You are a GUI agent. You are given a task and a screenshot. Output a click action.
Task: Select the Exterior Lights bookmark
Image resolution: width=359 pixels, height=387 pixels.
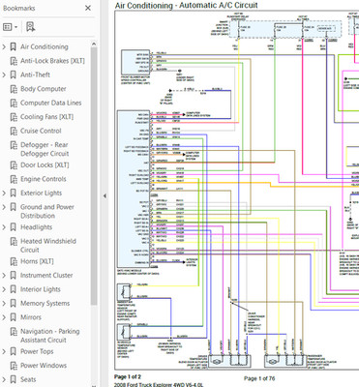[x=41, y=193]
